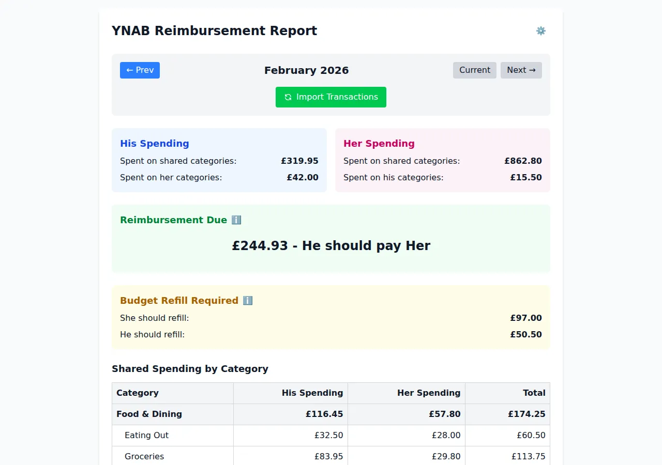Screen dimensions: 662x465
Task: Sort by the His Spending column header
Action: coord(312,393)
